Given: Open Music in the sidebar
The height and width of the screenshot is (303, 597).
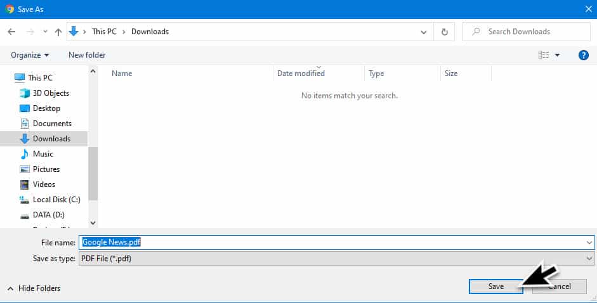Looking at the screenshot, I should (43, 154).
